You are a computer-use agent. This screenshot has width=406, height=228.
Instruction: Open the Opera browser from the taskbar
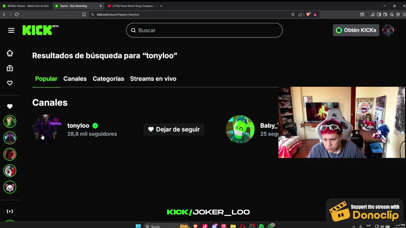pyautogui.click(x=243, y=226)
